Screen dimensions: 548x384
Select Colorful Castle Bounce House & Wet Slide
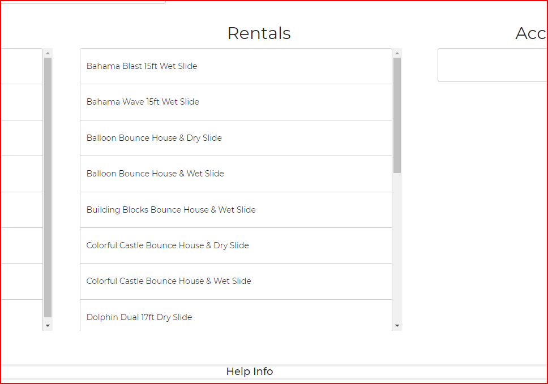pyautogui.click(x=169, y=281)
